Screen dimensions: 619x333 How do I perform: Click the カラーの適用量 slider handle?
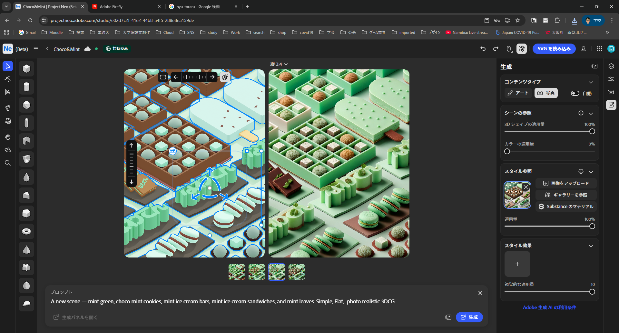point(507,151)
